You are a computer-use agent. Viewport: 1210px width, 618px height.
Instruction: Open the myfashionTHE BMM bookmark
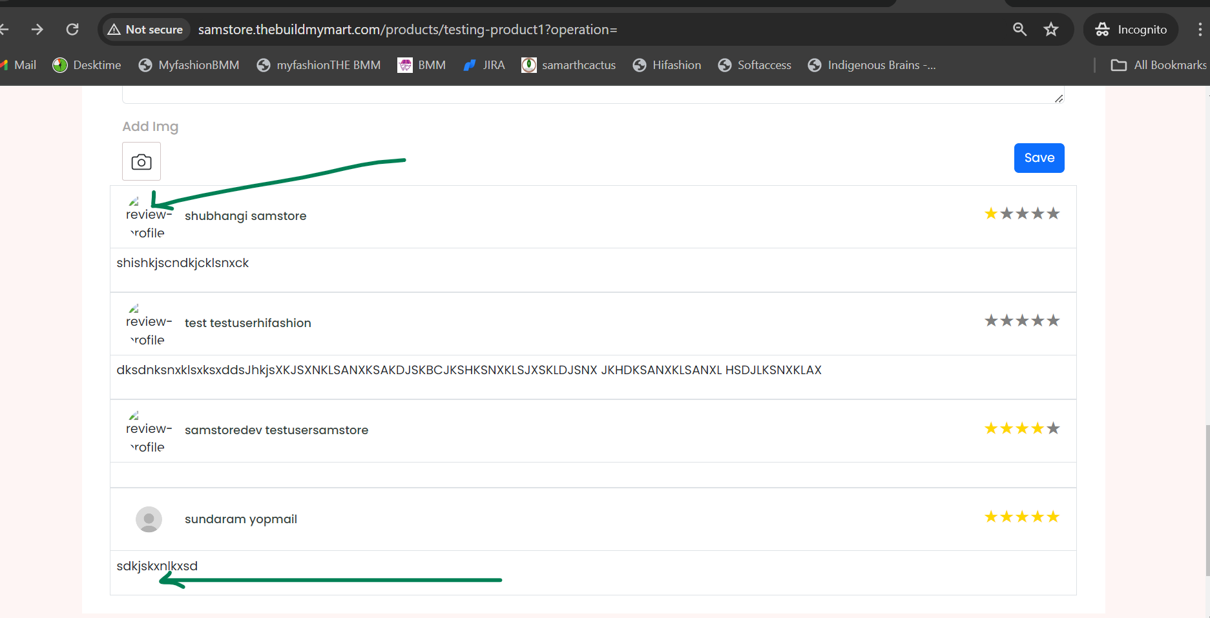319,65
